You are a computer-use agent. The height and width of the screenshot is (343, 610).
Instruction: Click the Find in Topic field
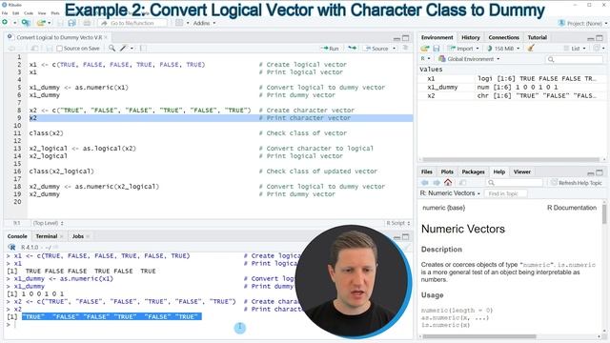coord(505,193)
